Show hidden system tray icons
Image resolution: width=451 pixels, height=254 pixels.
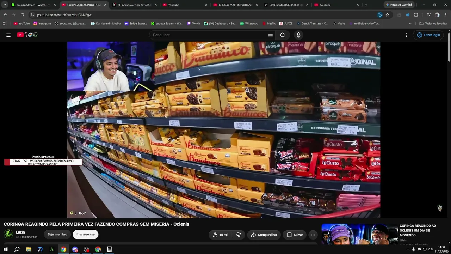click(408, 249)
